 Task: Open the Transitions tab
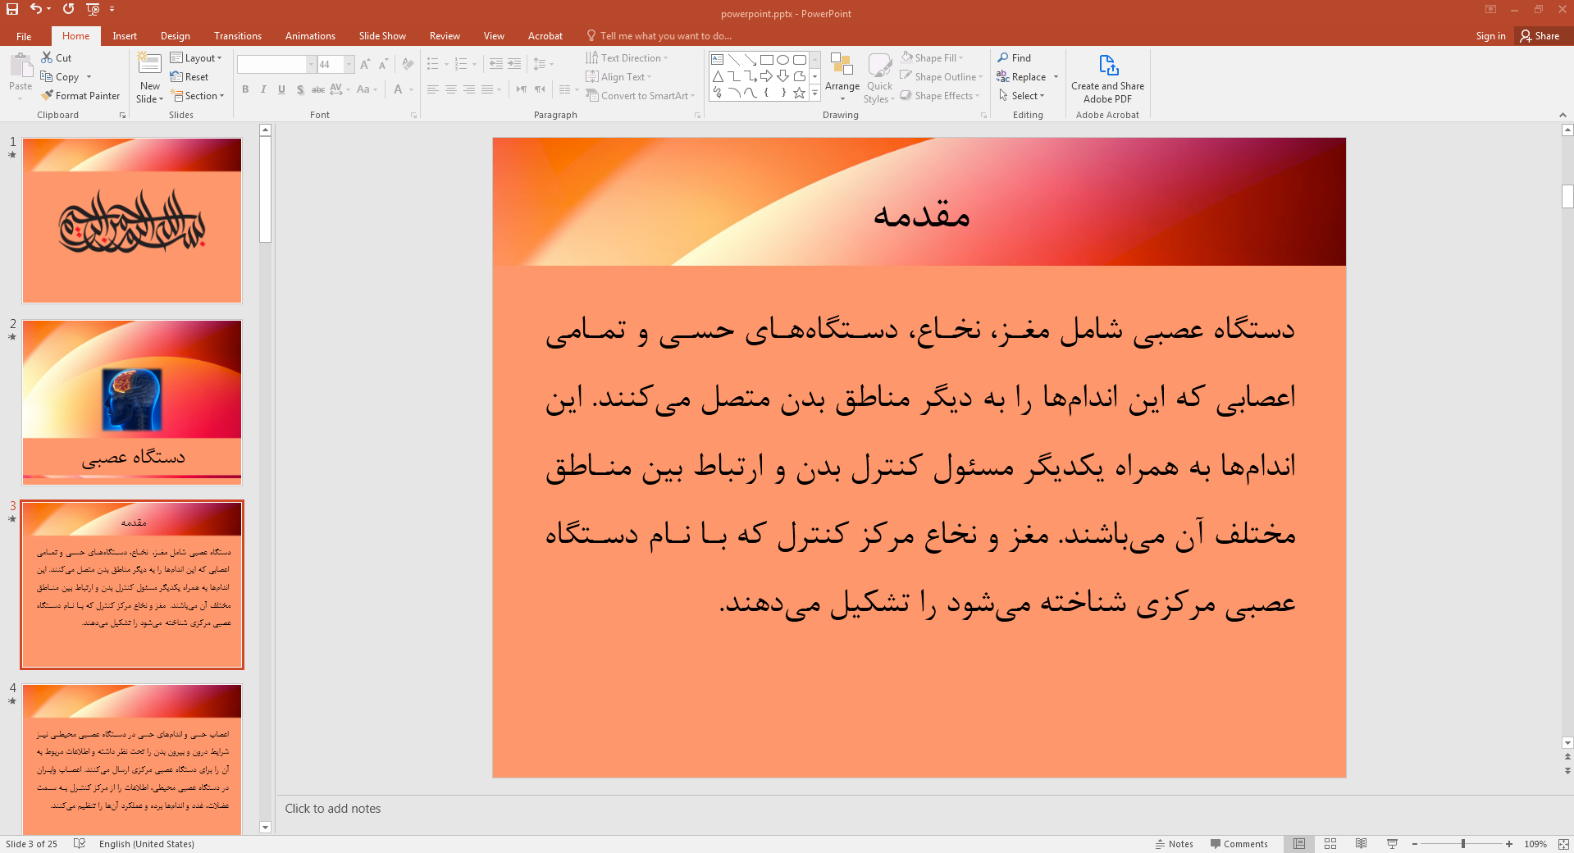[238, 36]
